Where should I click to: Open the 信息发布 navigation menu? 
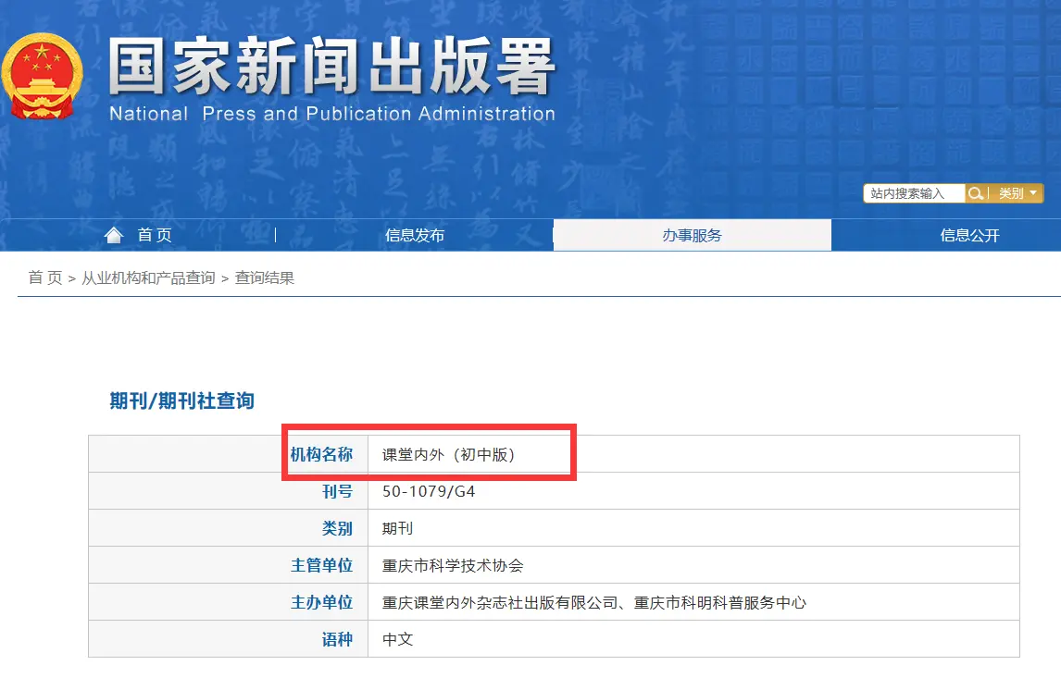pos(415,235)
